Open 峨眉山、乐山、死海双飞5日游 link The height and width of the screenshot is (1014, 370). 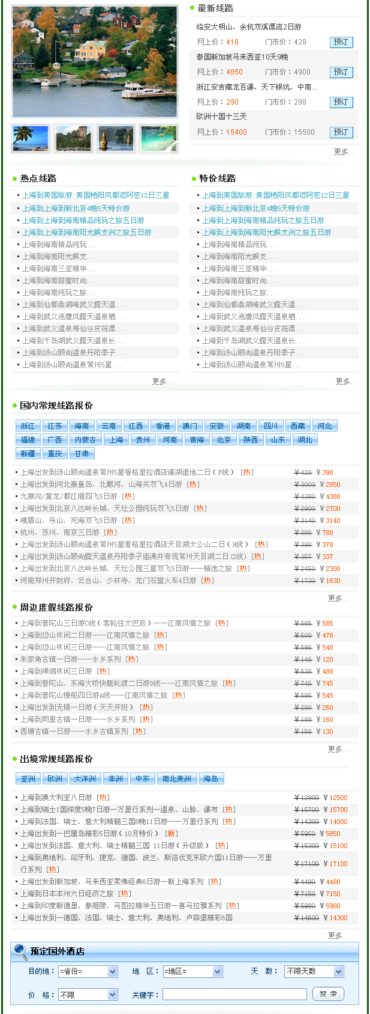tap(69, 521)
